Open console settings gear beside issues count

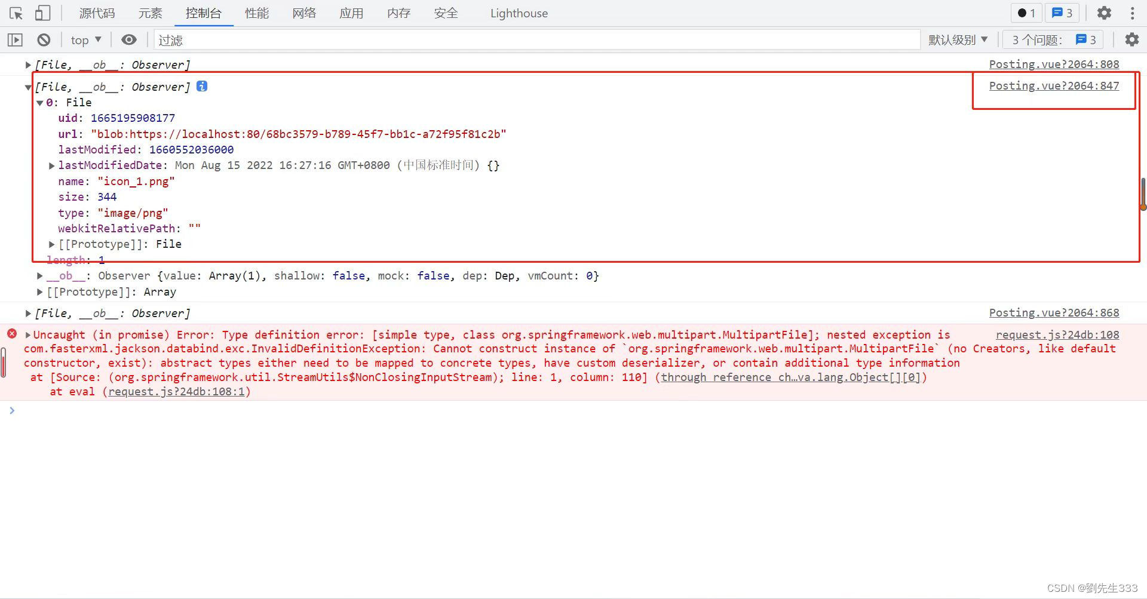[1131, 40]
